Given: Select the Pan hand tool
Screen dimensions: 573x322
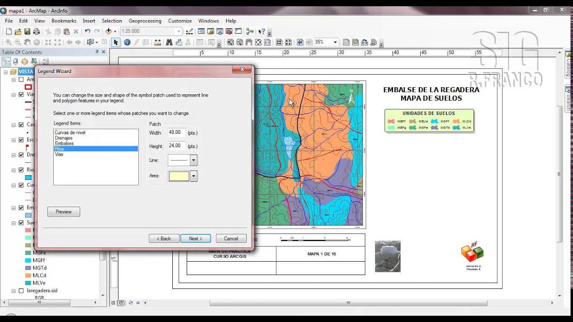Looking at the screenshot, I should [x=27, y=42].
